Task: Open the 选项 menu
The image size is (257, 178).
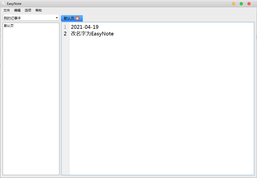Action: pos(28,10)
